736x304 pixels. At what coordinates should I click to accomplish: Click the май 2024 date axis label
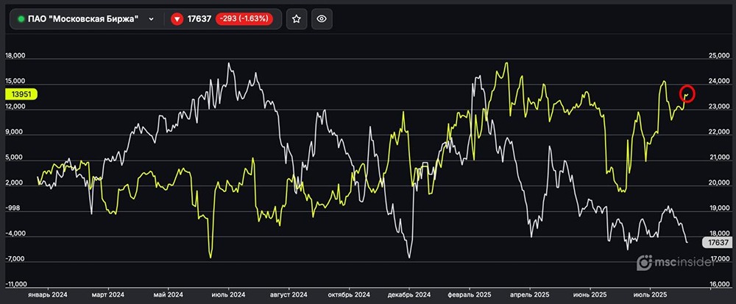(x=168, y=295)
